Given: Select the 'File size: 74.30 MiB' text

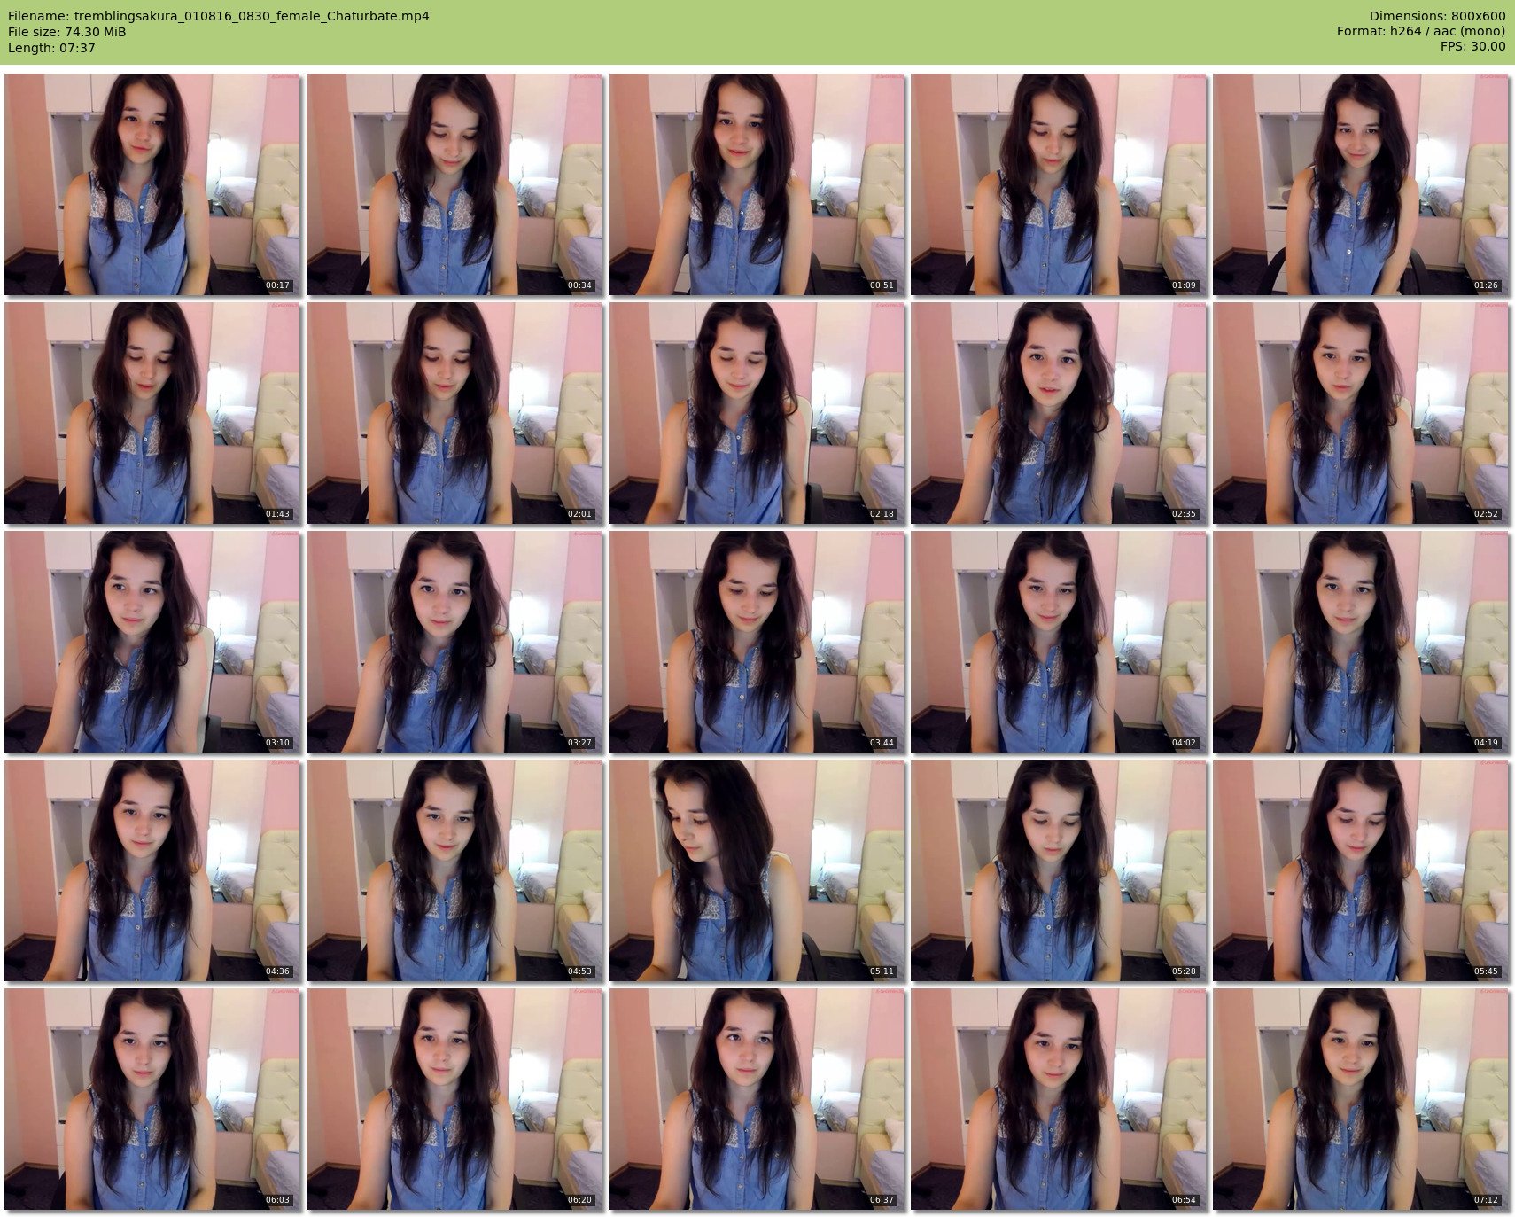Looking at the screenshot, I should click(67, 32).
